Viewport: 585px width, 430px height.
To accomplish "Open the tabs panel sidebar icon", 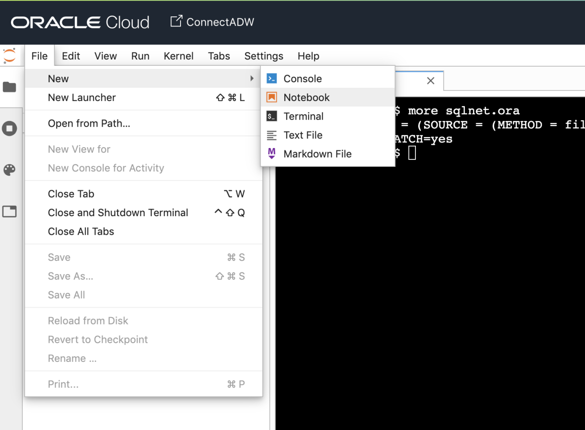I will [10, 212].
